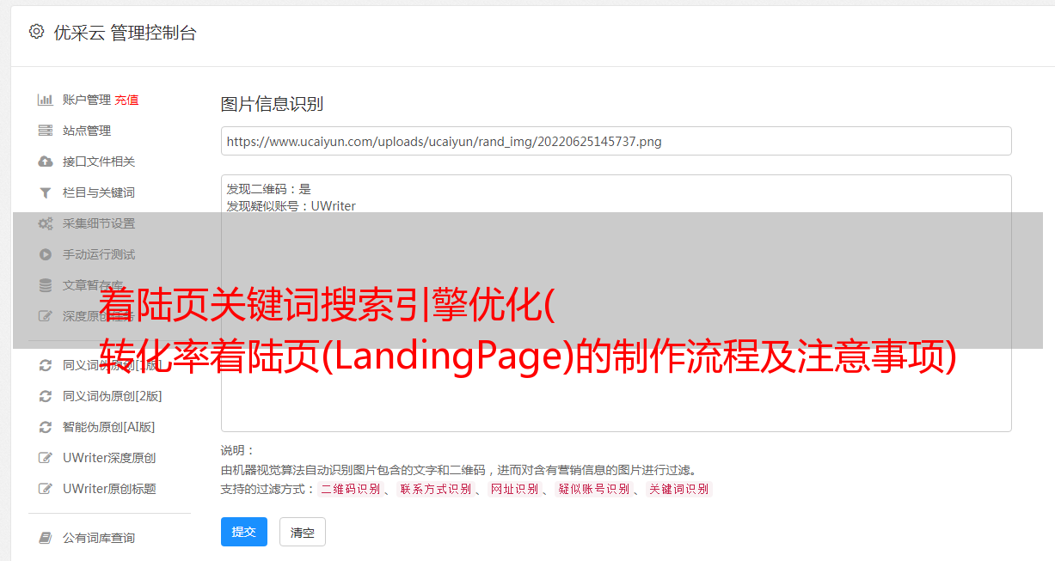Click the refresh icon for 同义词伪原创[2版]
This screenshot has height=561, width=1055.
coord(46,396)
